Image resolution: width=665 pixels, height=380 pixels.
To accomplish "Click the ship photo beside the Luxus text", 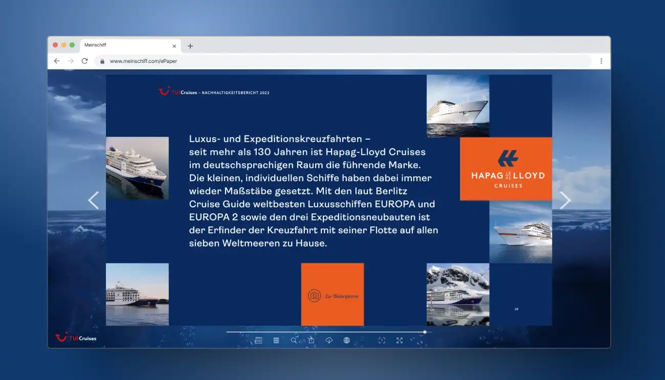I will click(137, 168).
